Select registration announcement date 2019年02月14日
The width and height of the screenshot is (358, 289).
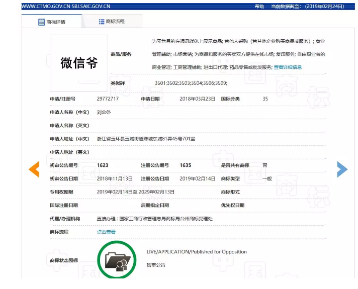tap(197, 178)
